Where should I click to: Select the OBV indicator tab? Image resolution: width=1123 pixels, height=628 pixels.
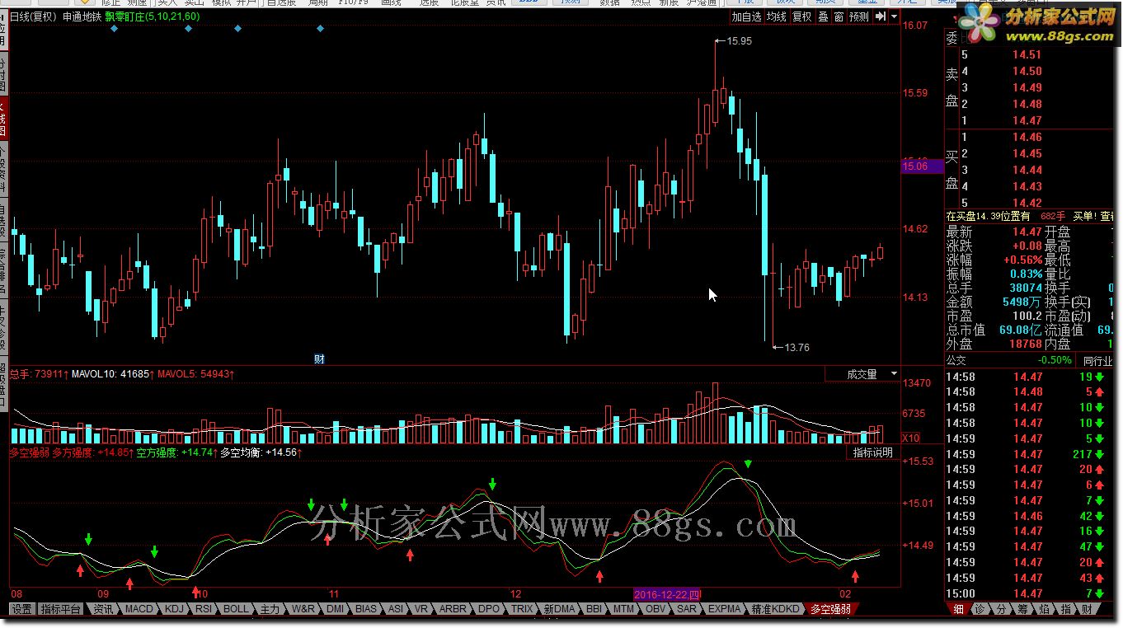(655, 609)
